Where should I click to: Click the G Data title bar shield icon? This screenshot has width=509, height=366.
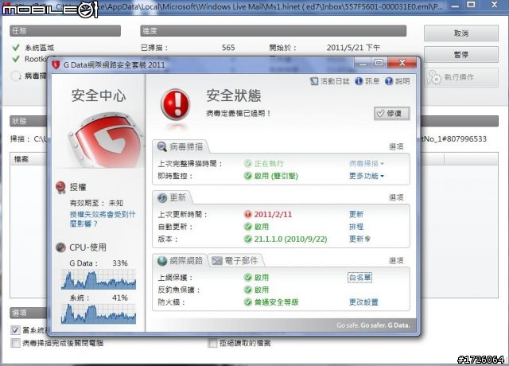(x=56, y=64)
